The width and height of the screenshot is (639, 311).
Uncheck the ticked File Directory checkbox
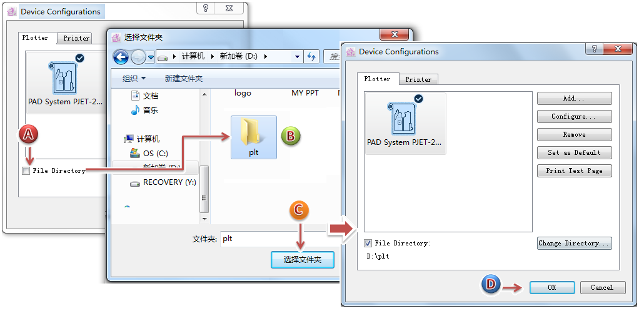(x=368, y=244)
